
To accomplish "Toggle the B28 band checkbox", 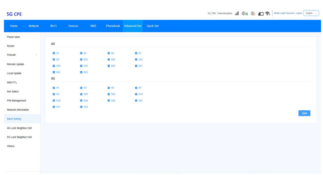I will coord(109,60).
